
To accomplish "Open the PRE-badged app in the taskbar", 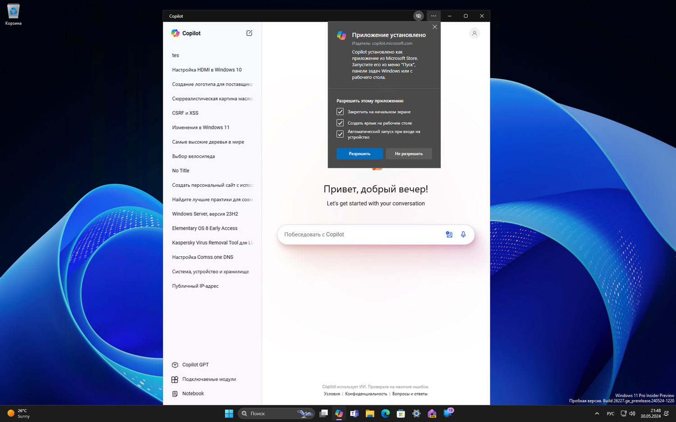I will tap(432, 413).
